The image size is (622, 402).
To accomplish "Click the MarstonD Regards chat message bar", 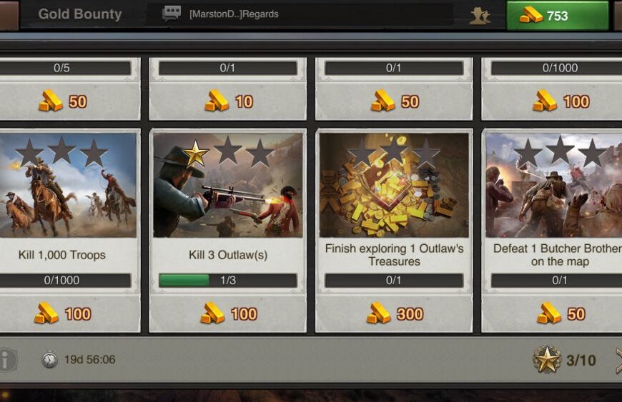I will pos(300,14).
